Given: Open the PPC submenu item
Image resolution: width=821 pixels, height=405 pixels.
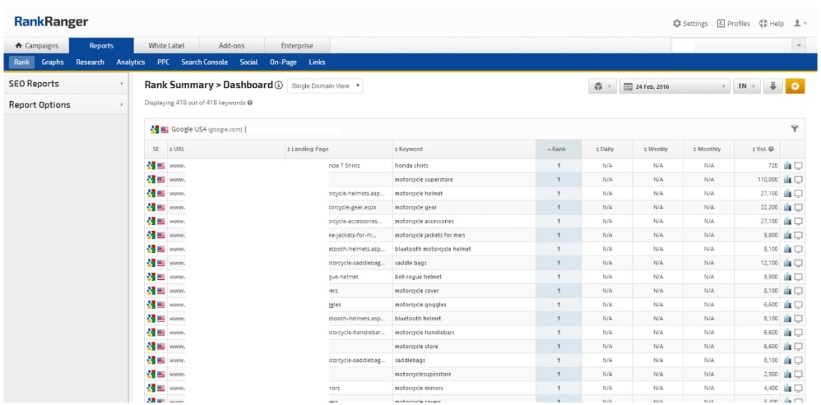Looking at the screenshot, I should pyautogui.click(x=164, y=62).
